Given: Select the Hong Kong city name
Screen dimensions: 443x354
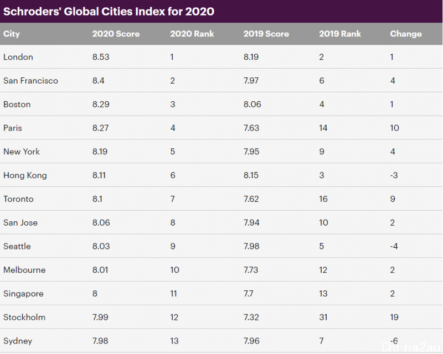Looking at the screenshot, I should [x=25, y=175].
